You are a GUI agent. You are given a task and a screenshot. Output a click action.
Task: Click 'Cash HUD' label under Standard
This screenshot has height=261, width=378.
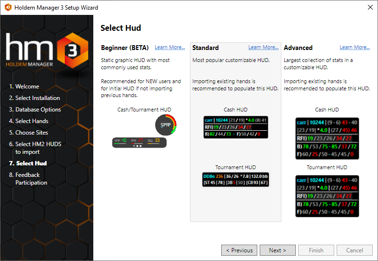(236, 110)
